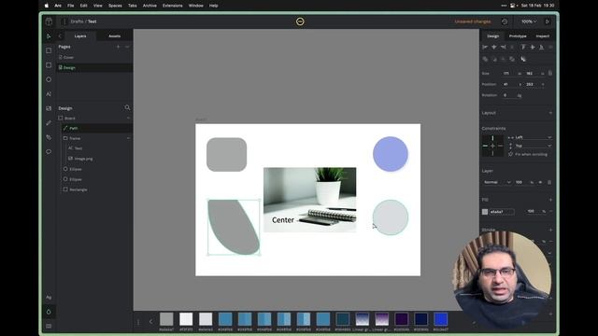Align selection to left edge icon

[485, 47]
